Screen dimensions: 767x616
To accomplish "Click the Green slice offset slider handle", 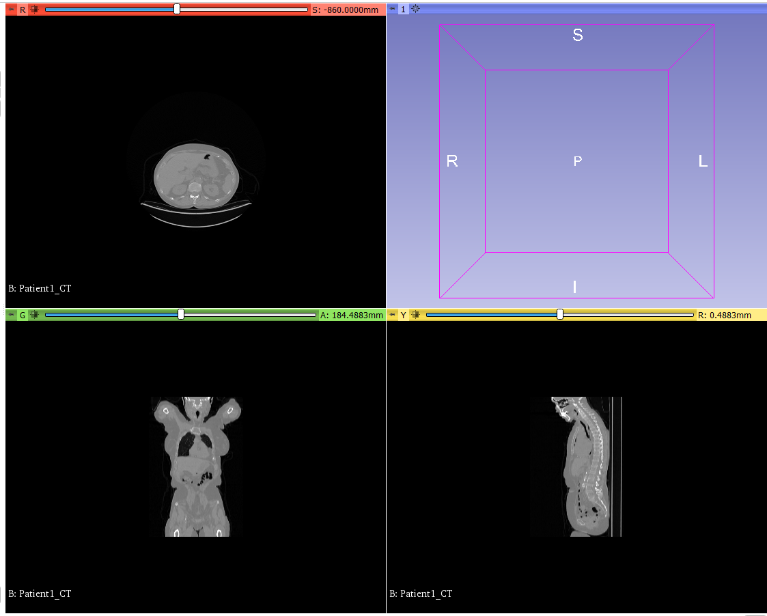I will point(181,315).
